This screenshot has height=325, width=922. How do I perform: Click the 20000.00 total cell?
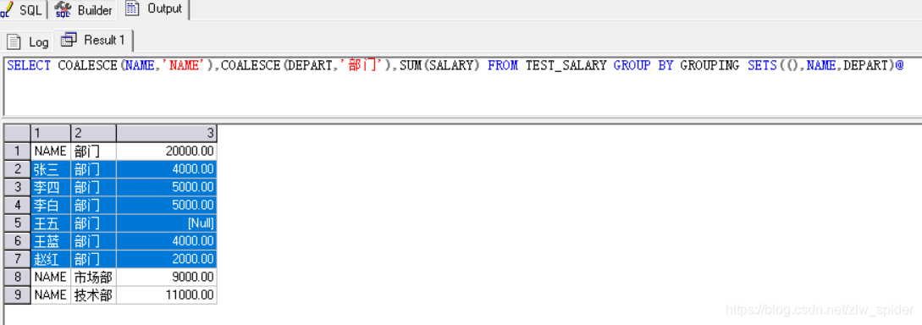[167, 151]
